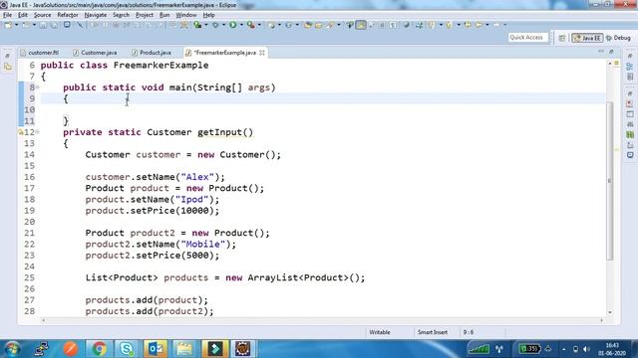638x358 pixels.
Task: Minimize the editor area
Action: [601, 52]
